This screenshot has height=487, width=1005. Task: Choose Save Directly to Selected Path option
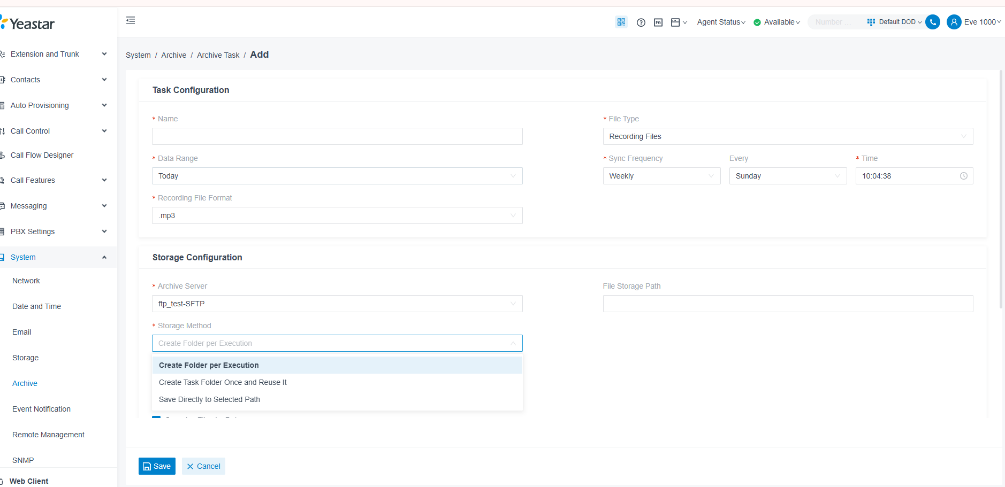click(209, 399)
